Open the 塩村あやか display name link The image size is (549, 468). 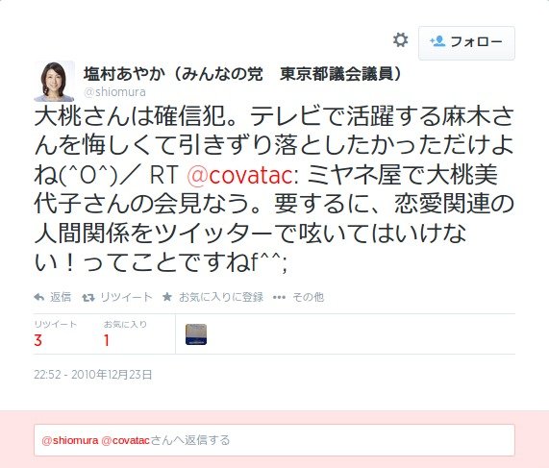(242, 73)
